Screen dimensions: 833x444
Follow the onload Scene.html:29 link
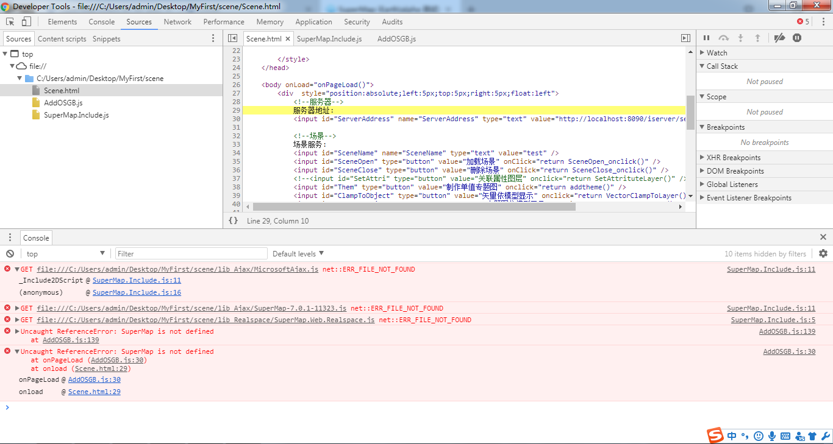[95, 392]
